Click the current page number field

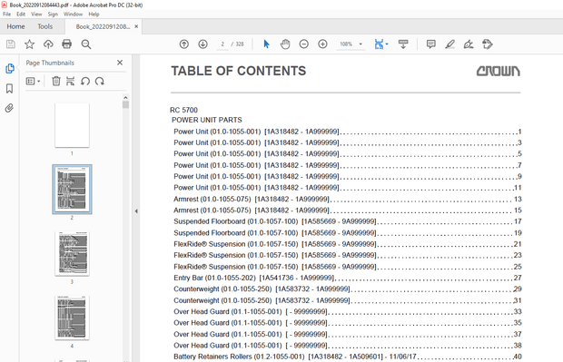pos(222,44)
